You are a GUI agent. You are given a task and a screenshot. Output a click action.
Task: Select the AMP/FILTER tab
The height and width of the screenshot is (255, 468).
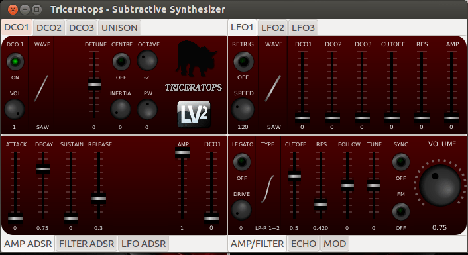pyautogui.click(x=257, y=244)
